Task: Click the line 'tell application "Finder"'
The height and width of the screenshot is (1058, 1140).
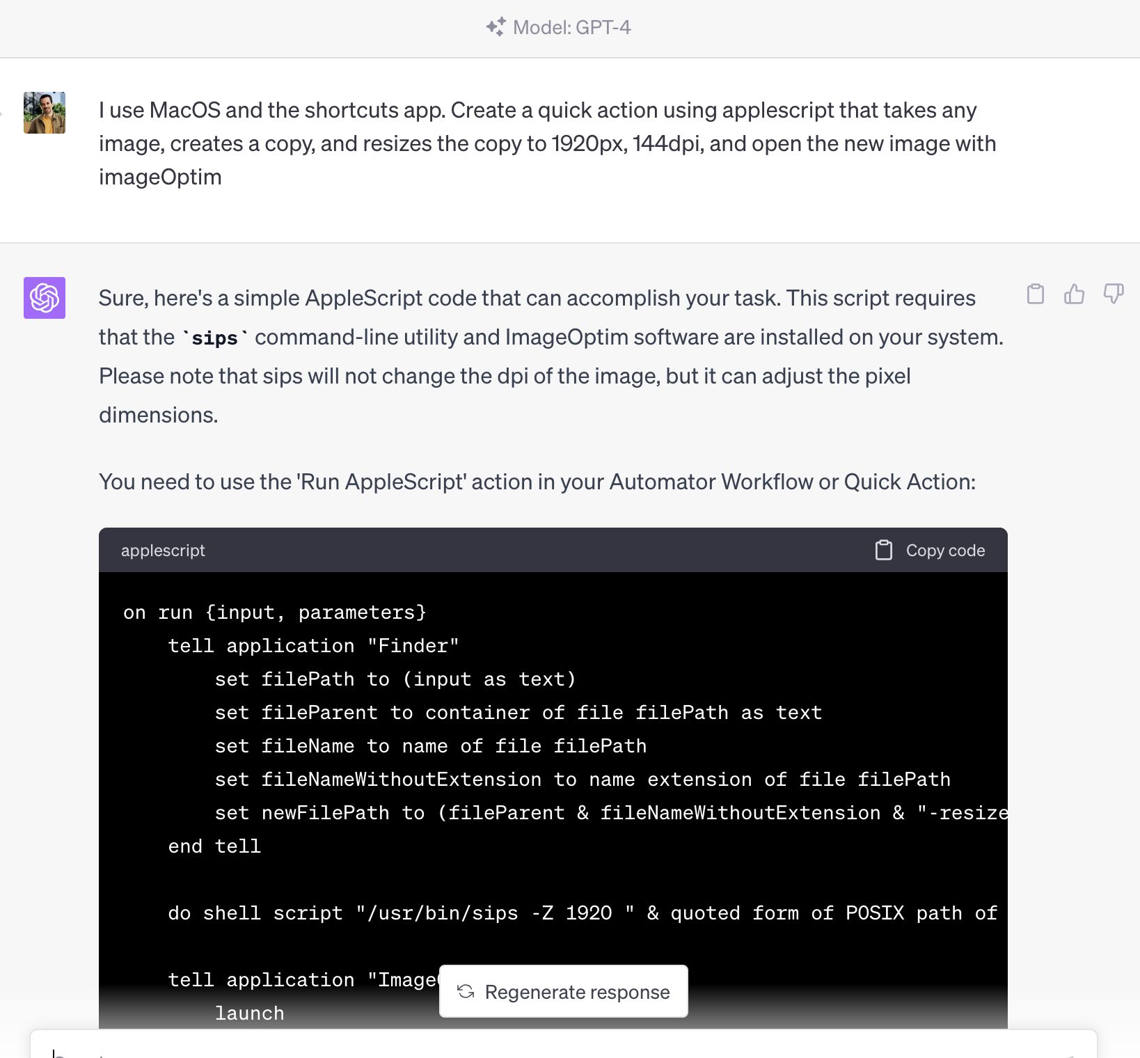Action: pos(313,646)
